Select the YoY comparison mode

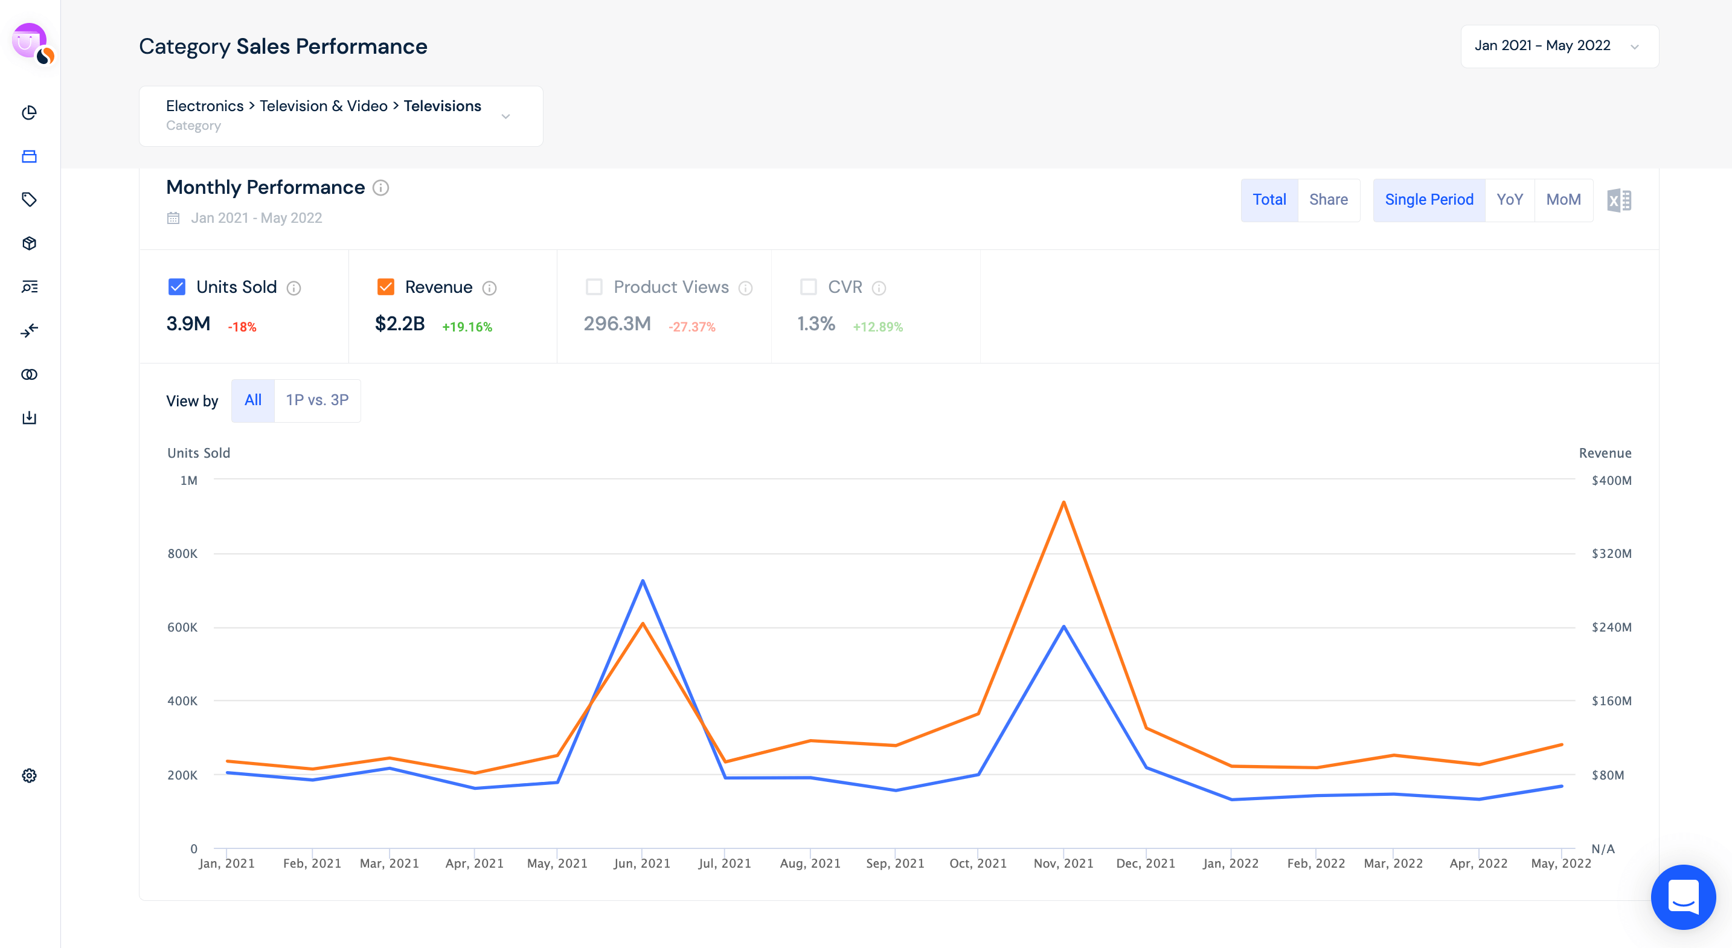(x=1510, y=200)
